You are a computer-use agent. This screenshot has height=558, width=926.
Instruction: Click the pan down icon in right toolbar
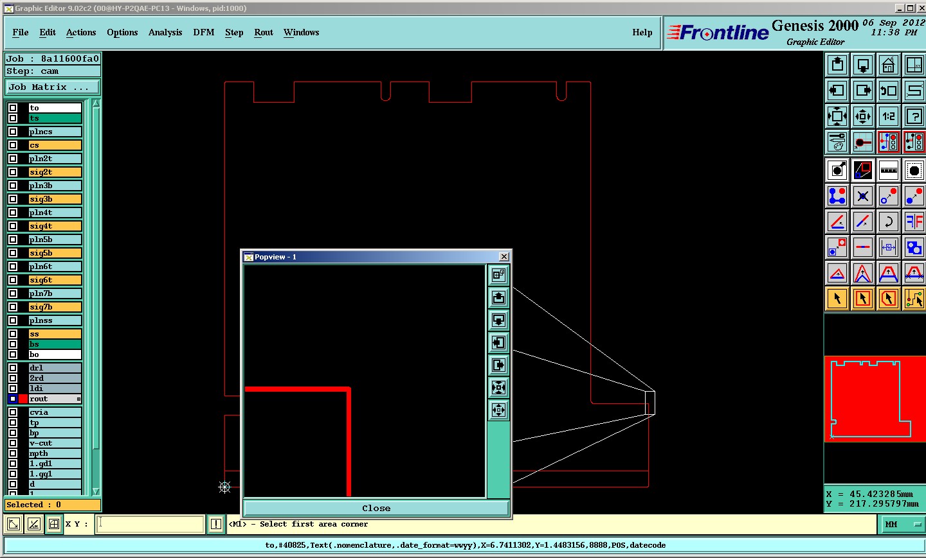(x=863, y=65)
